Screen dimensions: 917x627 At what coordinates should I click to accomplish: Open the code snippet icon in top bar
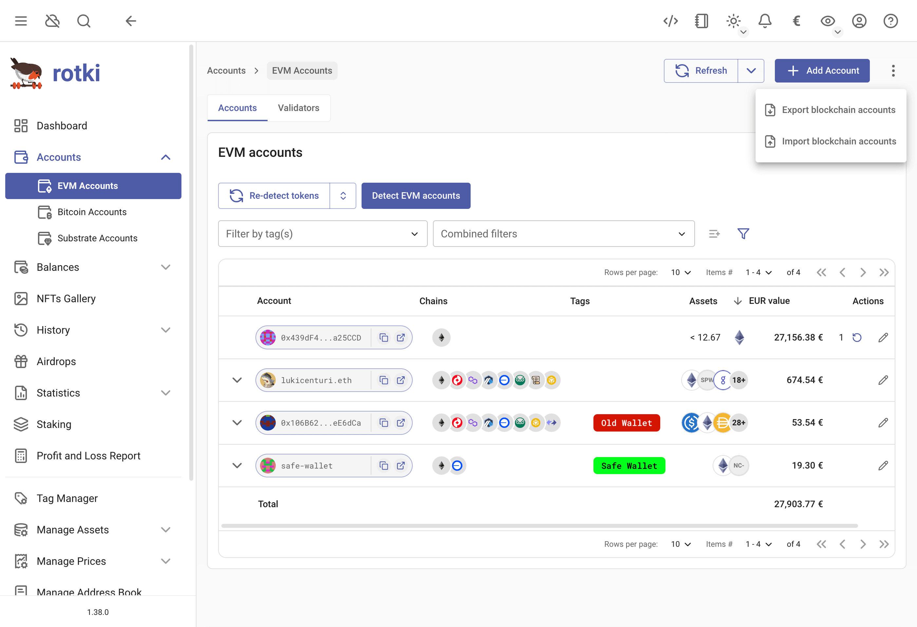(x=670, y=21)
